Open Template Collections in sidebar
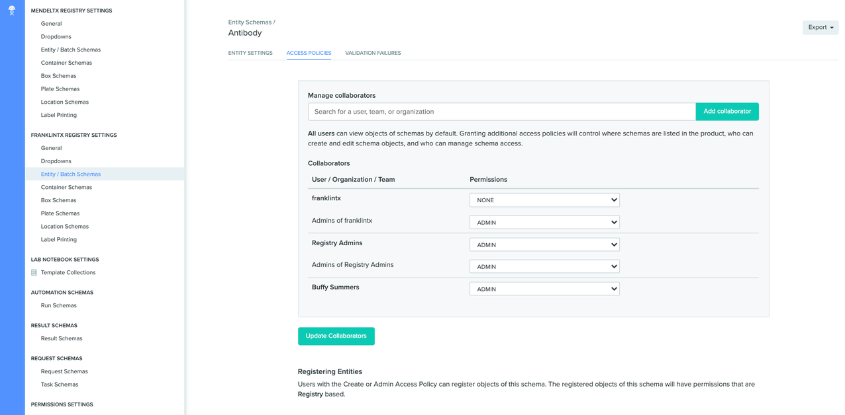Screen dimensions: 845x415 pyautogui.click(x=68, y=272)
